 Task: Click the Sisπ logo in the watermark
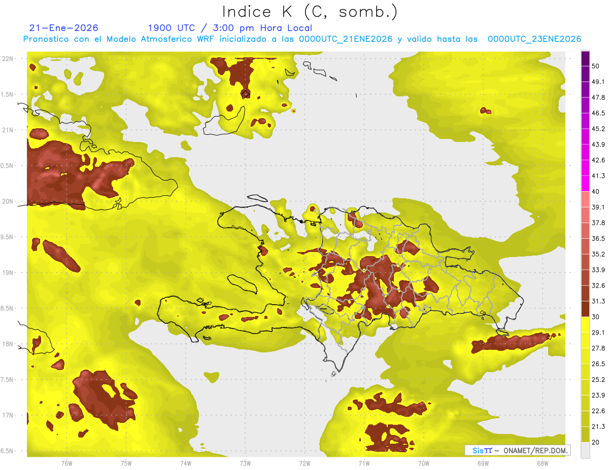482,450
